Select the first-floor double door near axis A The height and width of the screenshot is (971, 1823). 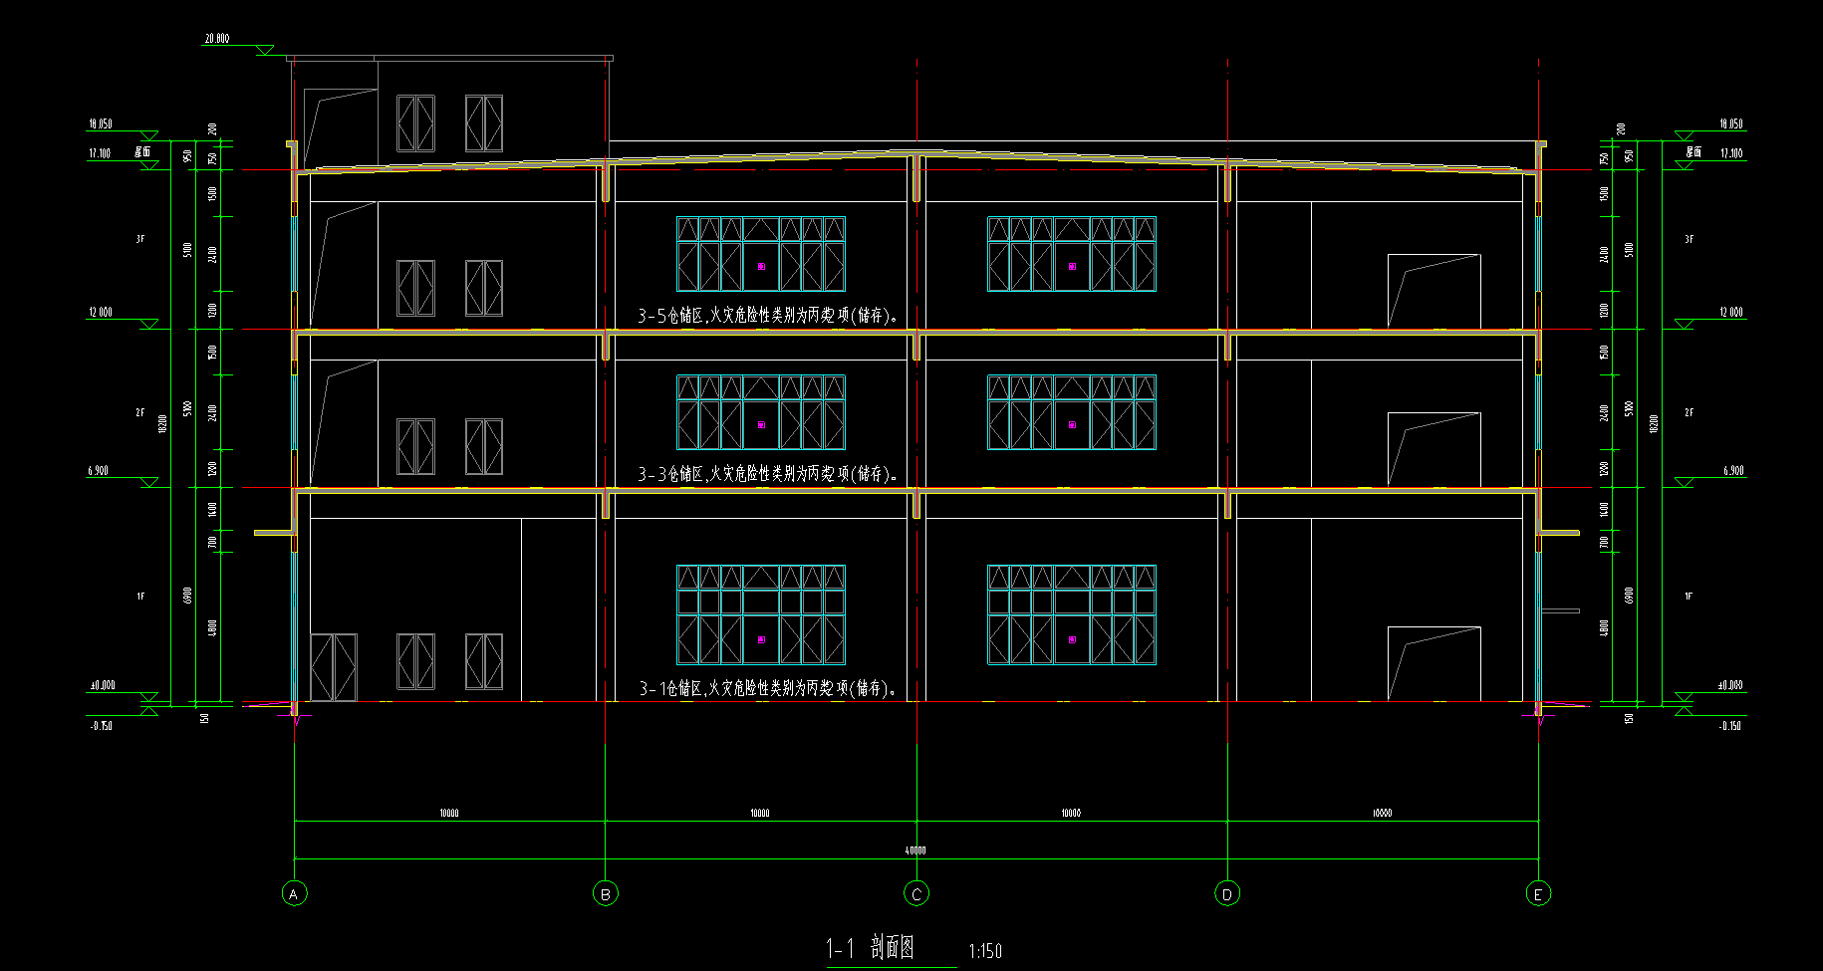tap(334, 667)
